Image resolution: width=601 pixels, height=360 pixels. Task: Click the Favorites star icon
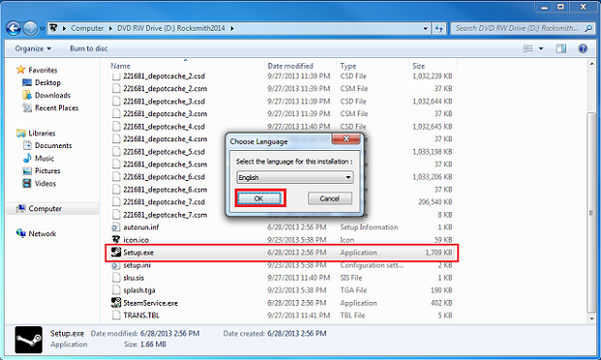tap(20, 70)
